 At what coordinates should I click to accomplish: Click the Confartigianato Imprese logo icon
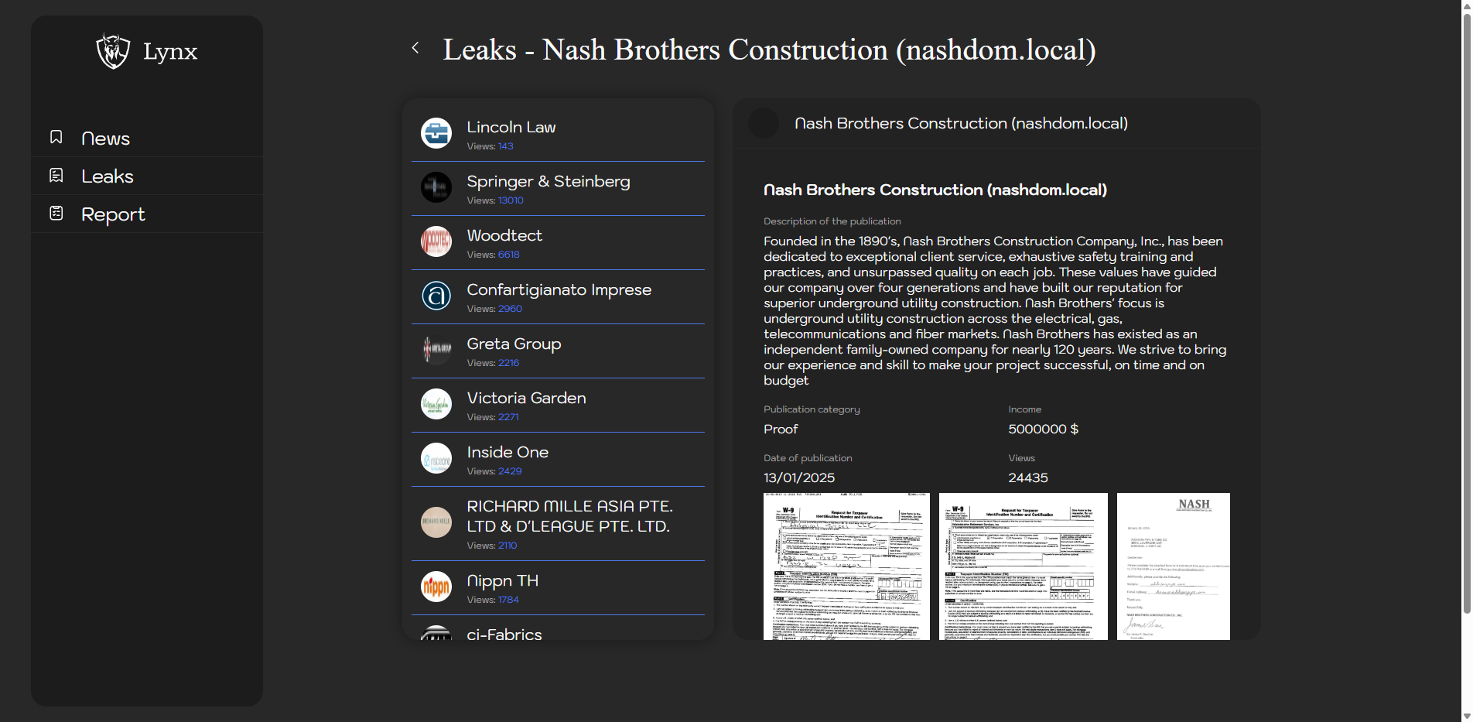pyautogui.click(x=436, y=296)
